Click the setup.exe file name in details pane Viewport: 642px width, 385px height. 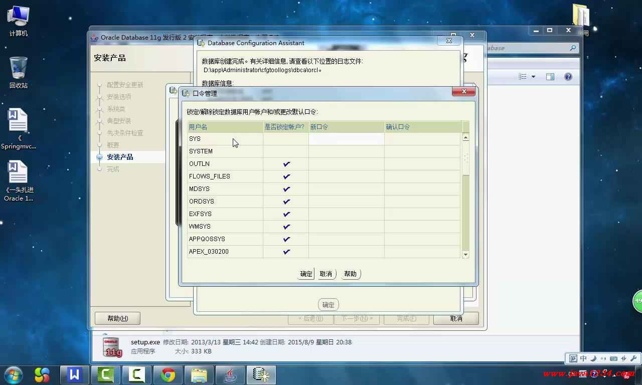coord(145,342)
